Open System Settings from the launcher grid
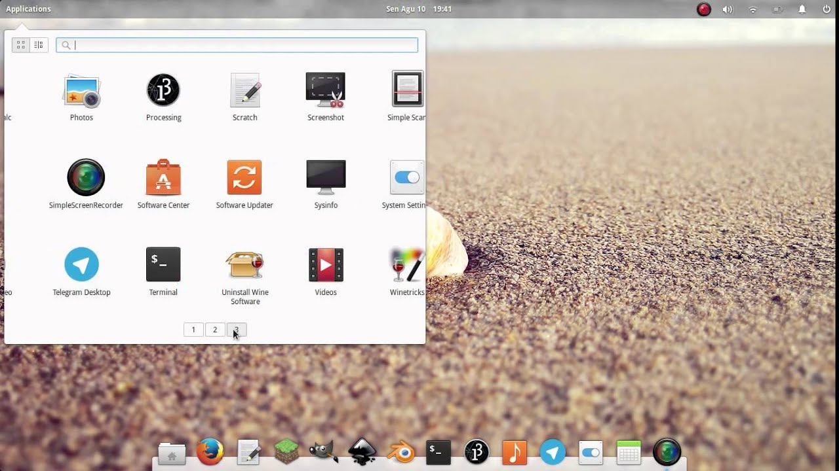 (404, 184)
